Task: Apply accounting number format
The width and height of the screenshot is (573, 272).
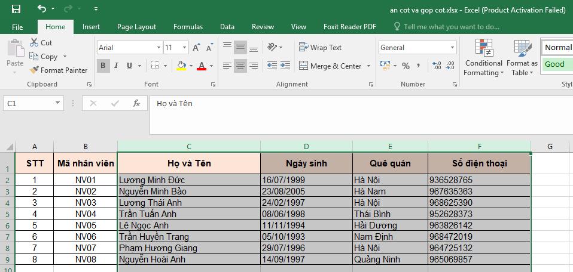Action: click(385, 66)
